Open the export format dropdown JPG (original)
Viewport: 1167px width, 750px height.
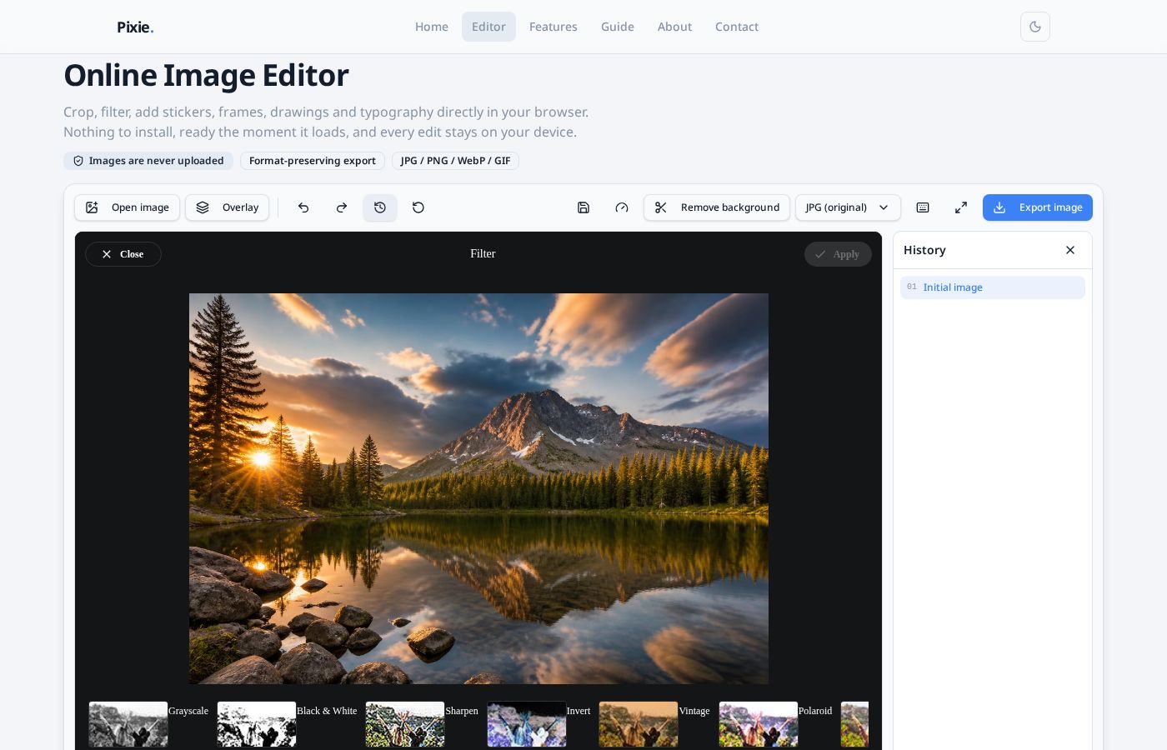[x=848, y=207]
